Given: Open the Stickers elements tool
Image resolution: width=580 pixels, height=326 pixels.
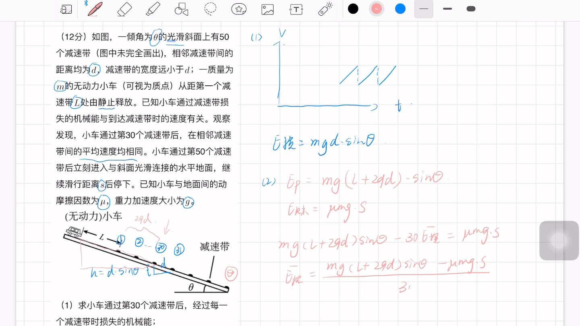Looking at the screenshot, I should 239,9.
